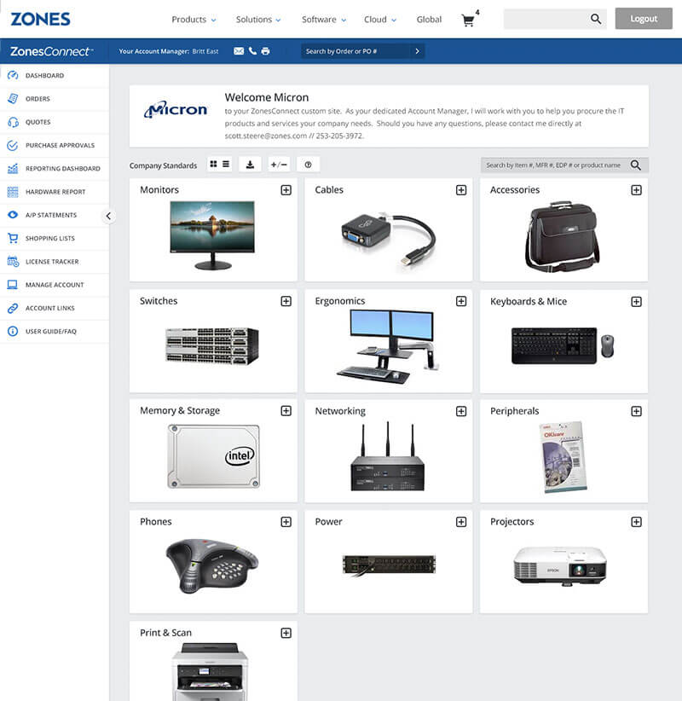Click the ZonesConnect logo

[x=51, y=51]
